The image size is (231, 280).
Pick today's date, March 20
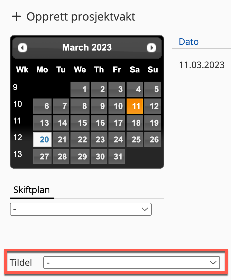(x=42, y=139)
